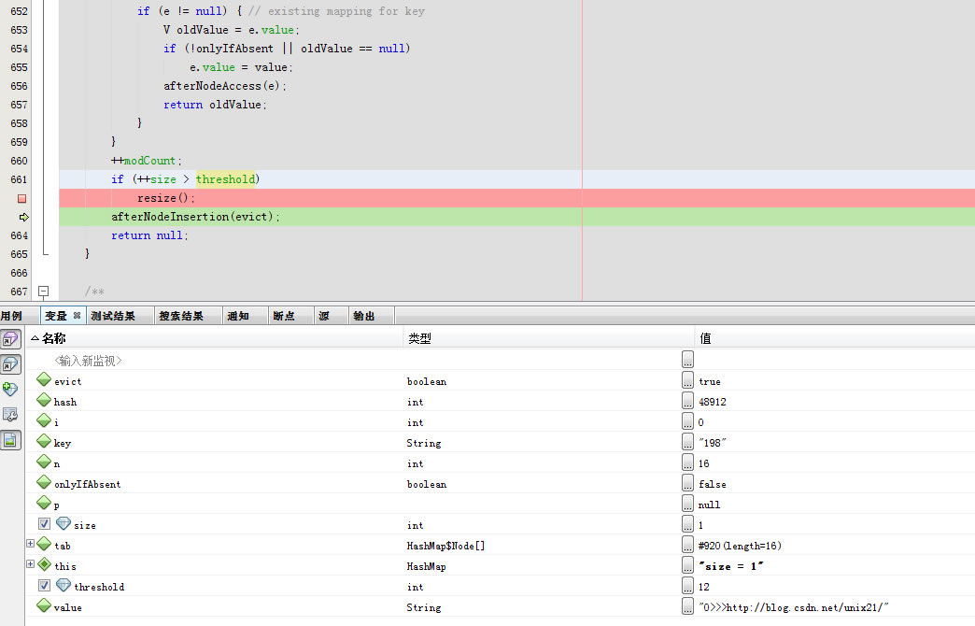The width and height of the screenshot is (975, 626).
Task: Open value editor button for key row
Action: click(x=687, y=442)
